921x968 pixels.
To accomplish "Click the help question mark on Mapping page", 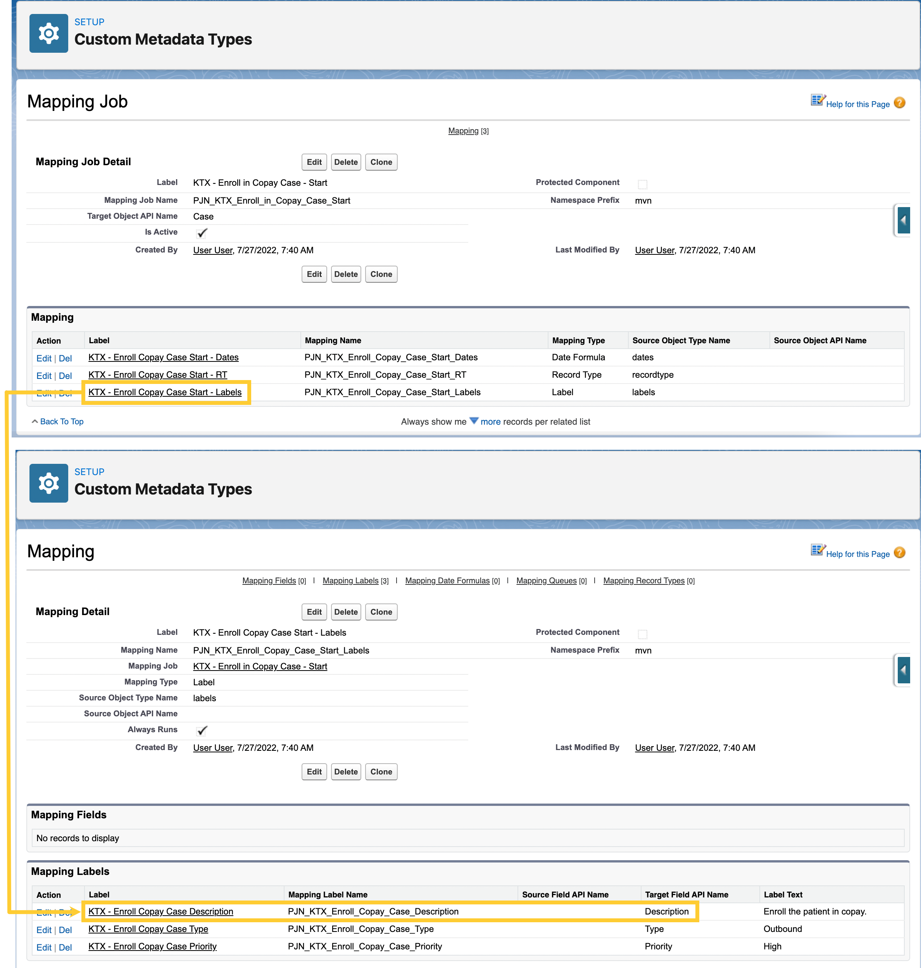I will (x=899, y=553).
